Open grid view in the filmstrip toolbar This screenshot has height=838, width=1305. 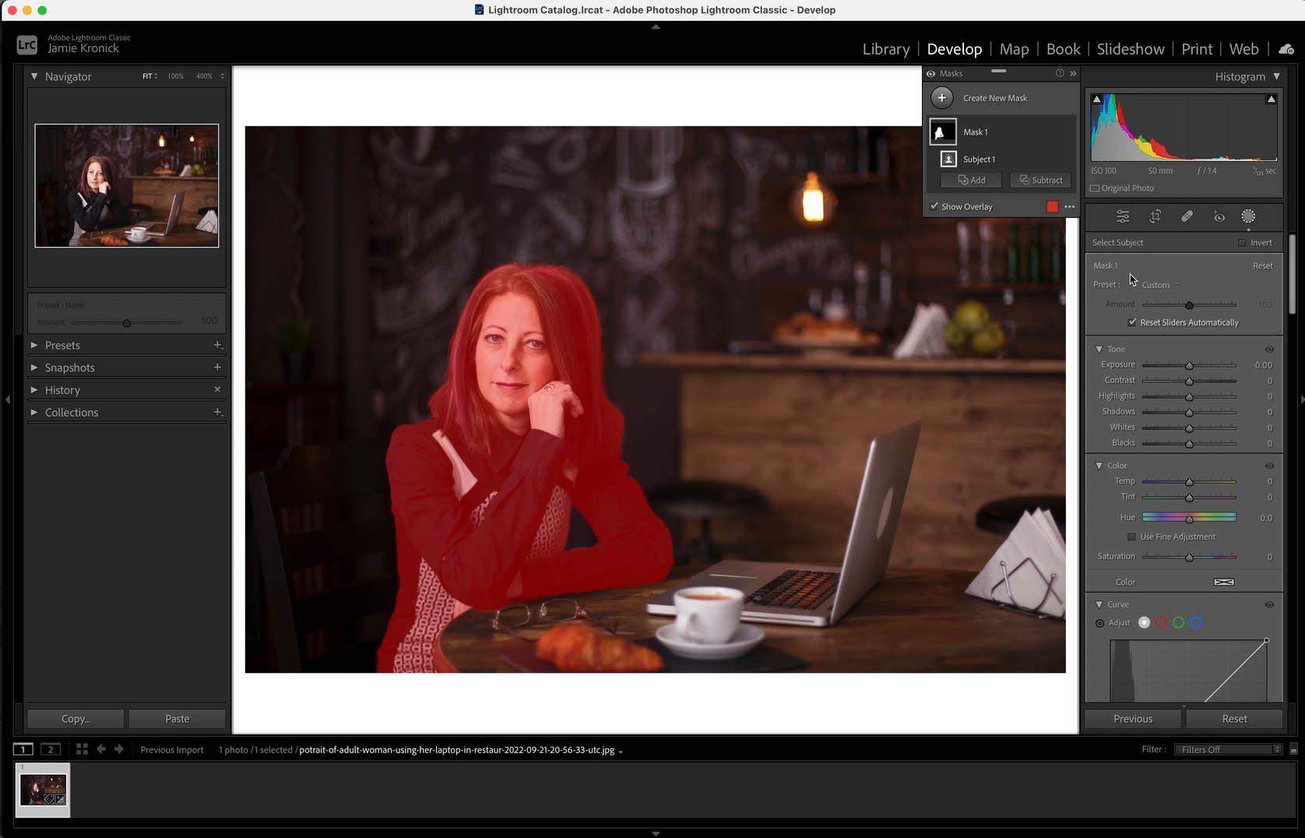(82, 748)
